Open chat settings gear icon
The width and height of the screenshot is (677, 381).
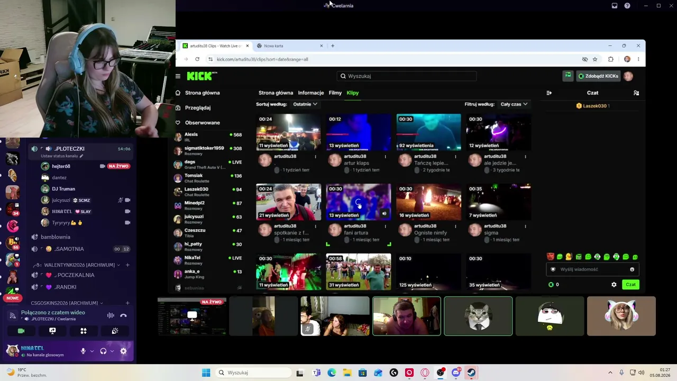tap(614, 285)
